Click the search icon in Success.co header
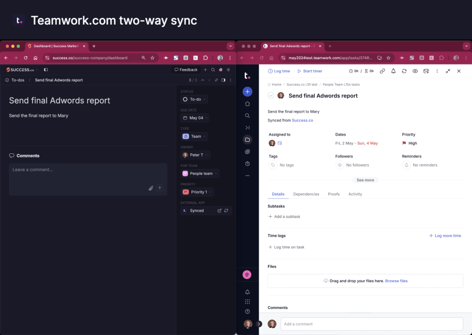The width and height of the screenshot is (472, 335). click(x=213, y=70)
